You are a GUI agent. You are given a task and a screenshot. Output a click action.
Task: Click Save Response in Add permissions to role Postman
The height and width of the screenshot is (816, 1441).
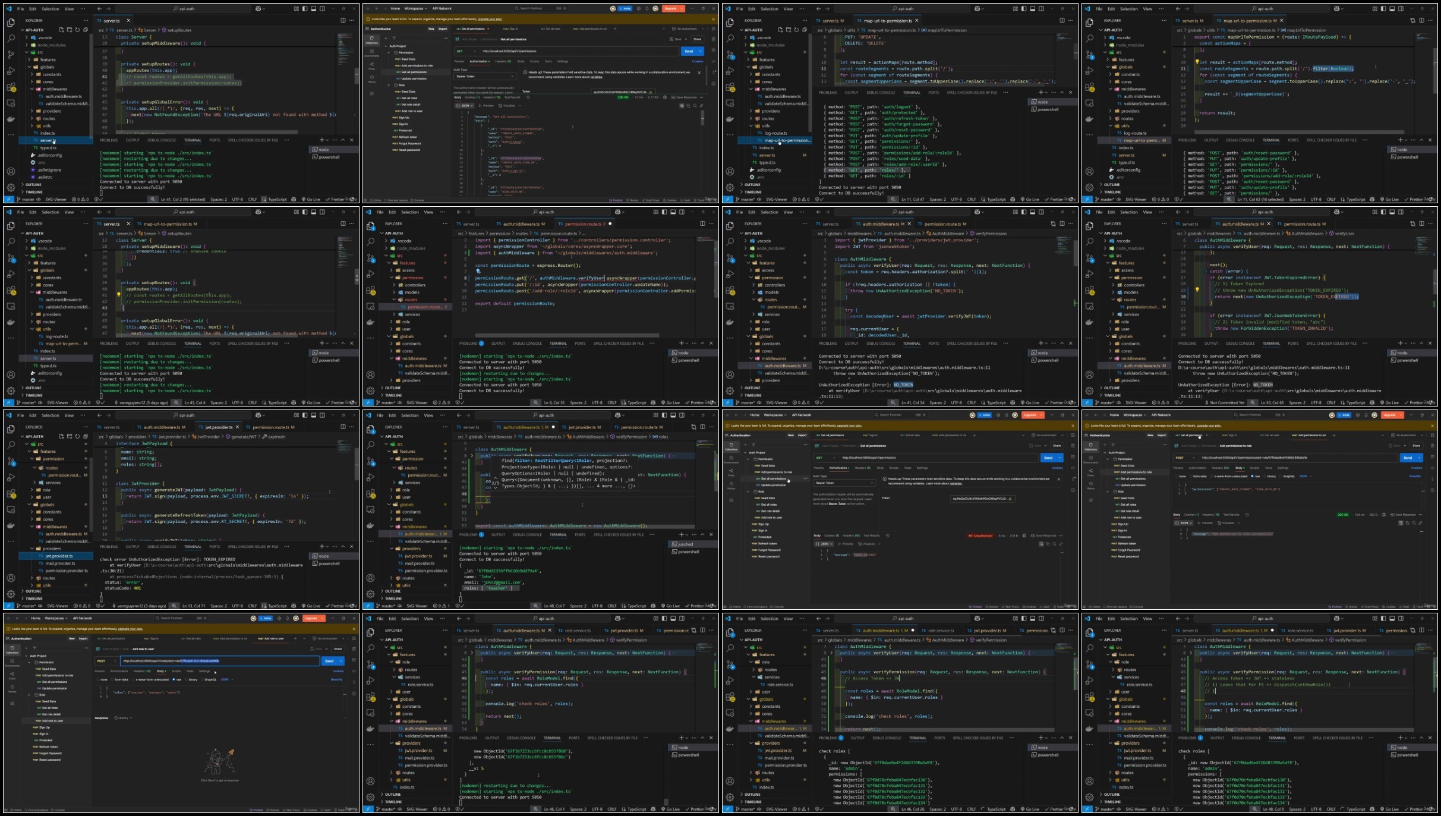[1404, 515]
